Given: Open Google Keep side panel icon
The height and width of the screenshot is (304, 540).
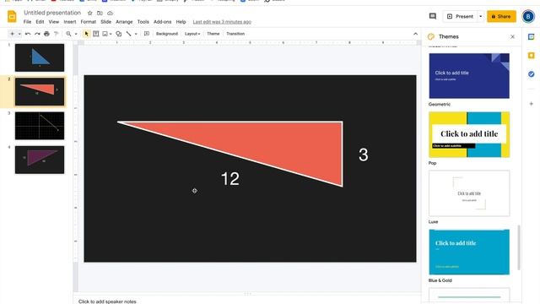Looking at the screenshot, I should coord(531,56).
